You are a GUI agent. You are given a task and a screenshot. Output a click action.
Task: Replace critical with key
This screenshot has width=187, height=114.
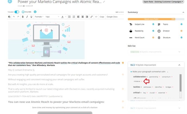point(145,93)
